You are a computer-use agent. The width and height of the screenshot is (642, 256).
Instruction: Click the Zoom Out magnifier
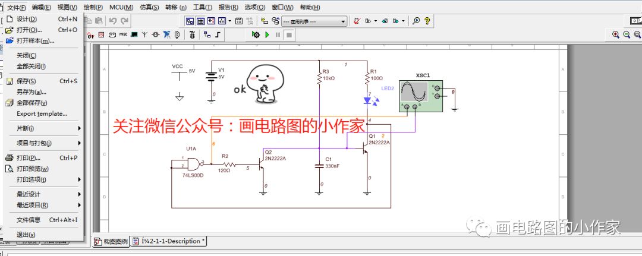(x=627, y=35)
